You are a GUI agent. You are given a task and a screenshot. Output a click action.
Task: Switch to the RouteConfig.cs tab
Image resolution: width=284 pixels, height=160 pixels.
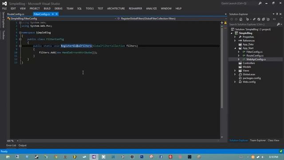(16, 14)
